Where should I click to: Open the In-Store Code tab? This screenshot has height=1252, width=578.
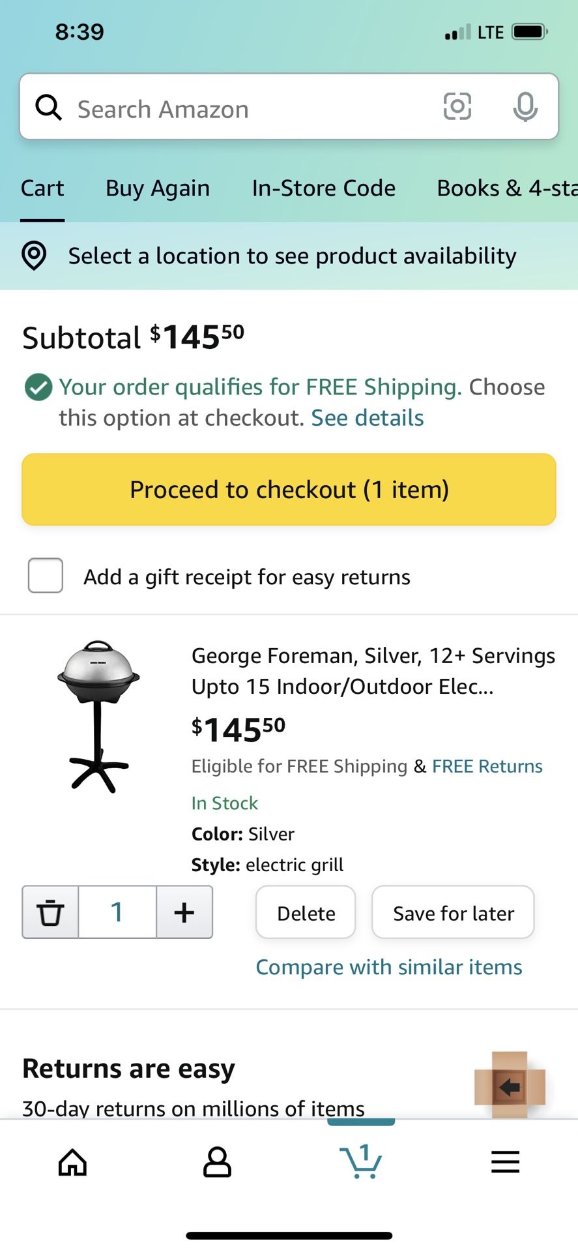[x=324, y=188]
